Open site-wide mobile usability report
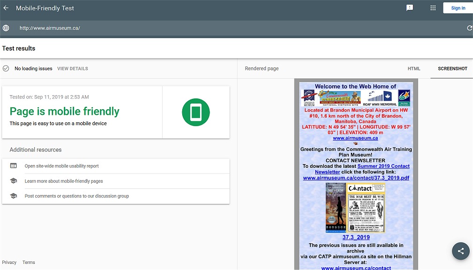This screenshot has width=473, height=270. tap(62, 166)
